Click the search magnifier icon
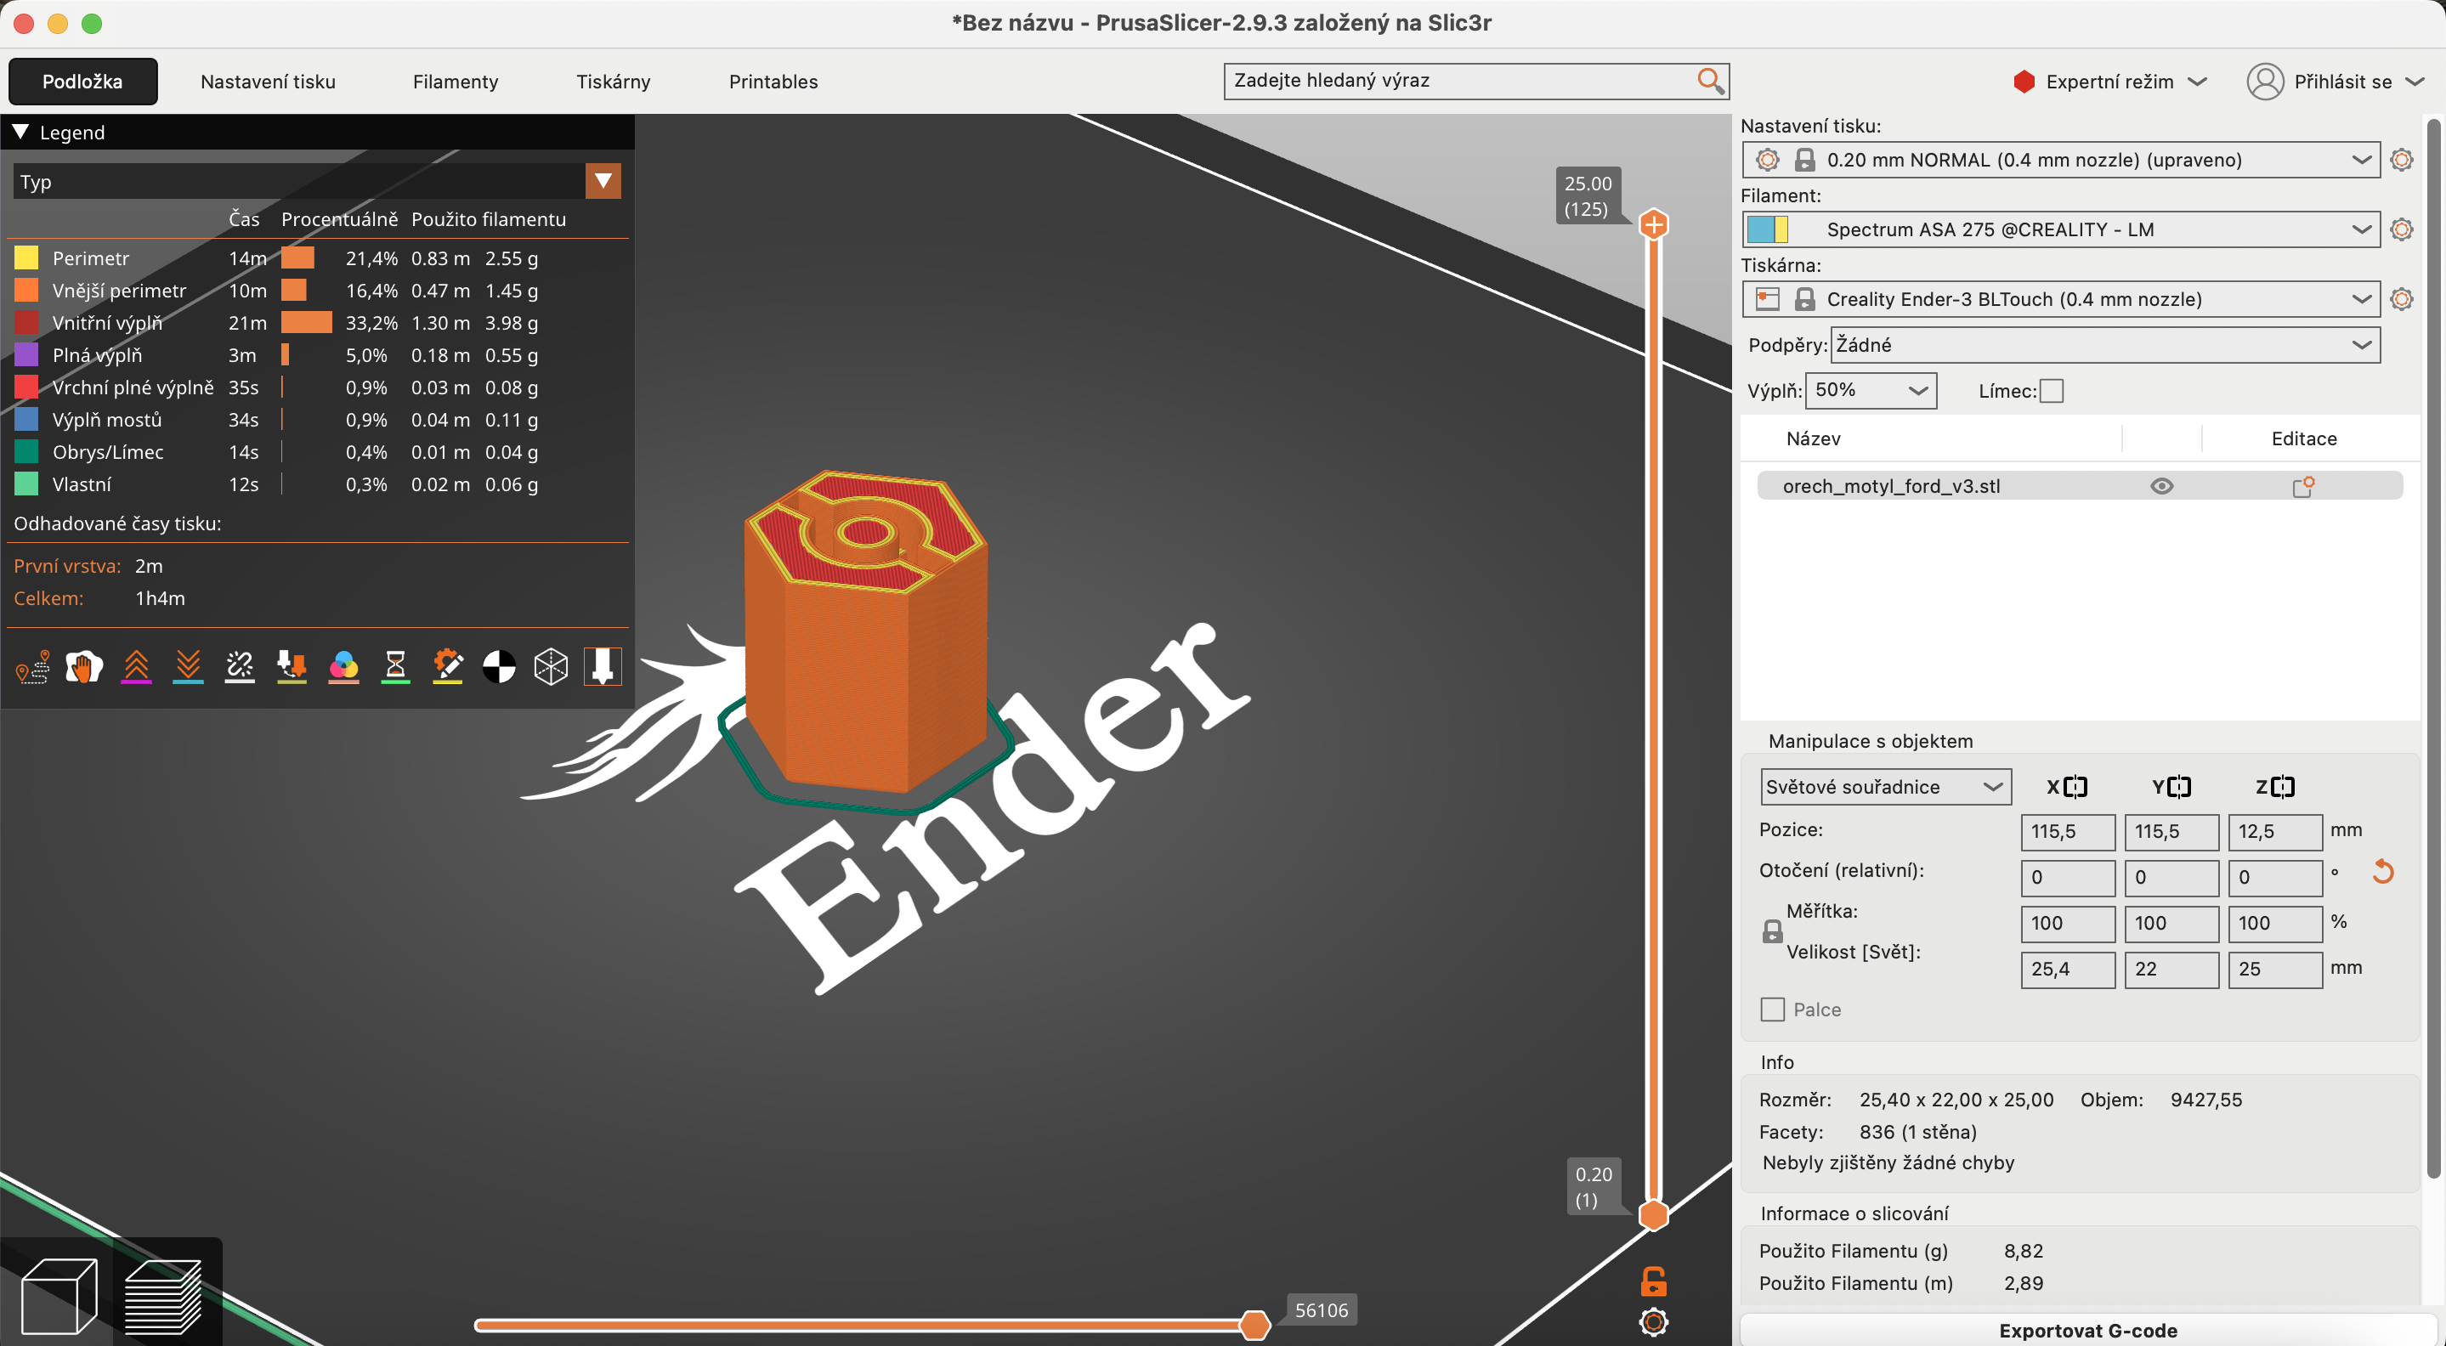 [1710, 81]
